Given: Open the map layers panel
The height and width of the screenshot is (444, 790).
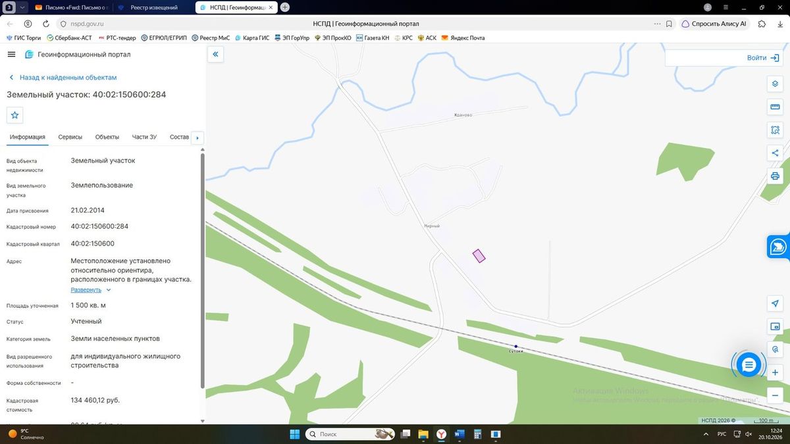Looking at the screenshot, I should click(x=775, y=84).
